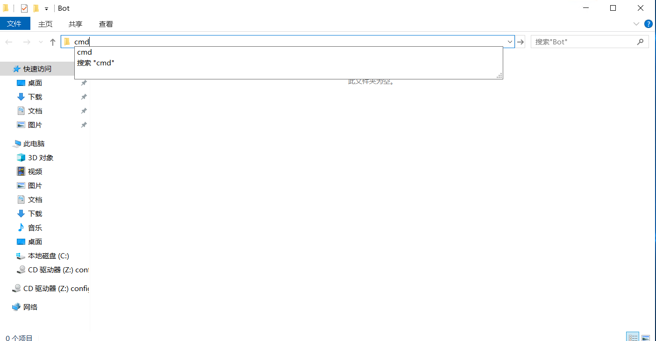Viewport: 656px width, 341px height.
Task: Click the New Folder icon in quick access toolbar
Action: pyautogui.click(x=36, y=8)
